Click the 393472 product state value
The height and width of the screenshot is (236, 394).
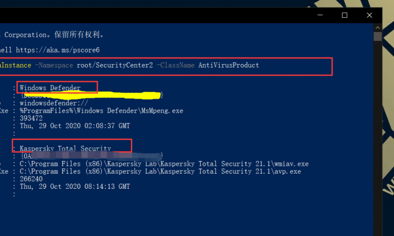pos(31,119)
